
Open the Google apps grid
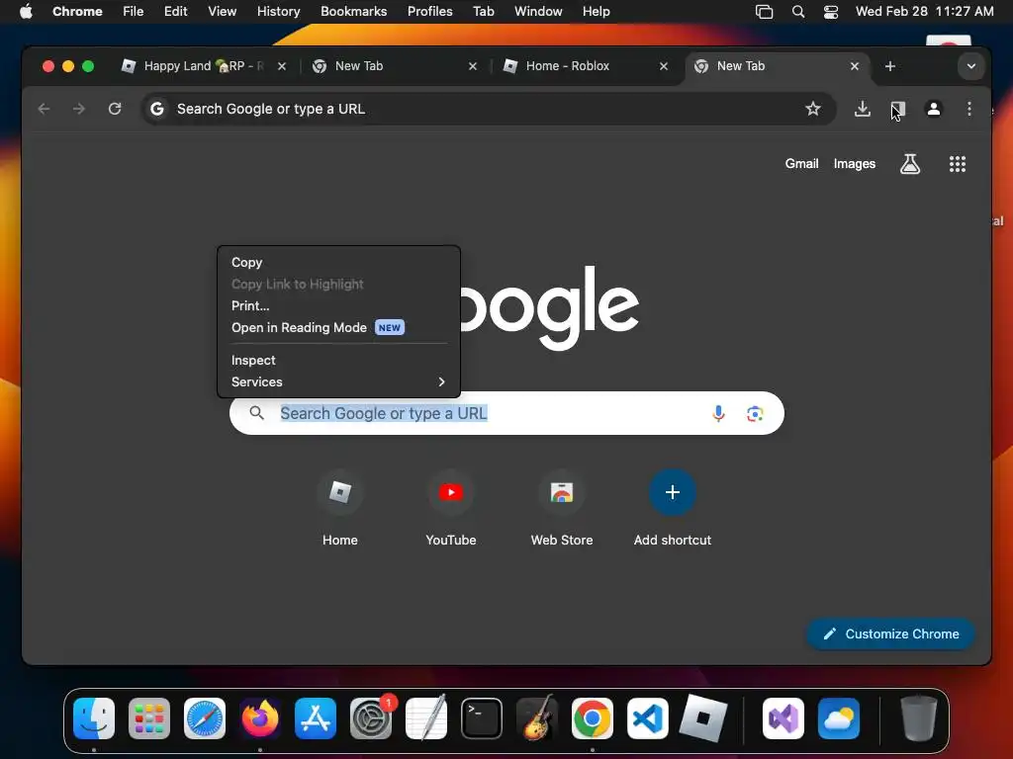click(958, 164)
